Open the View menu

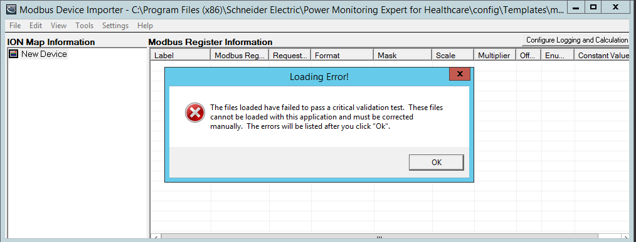[58, 26]
